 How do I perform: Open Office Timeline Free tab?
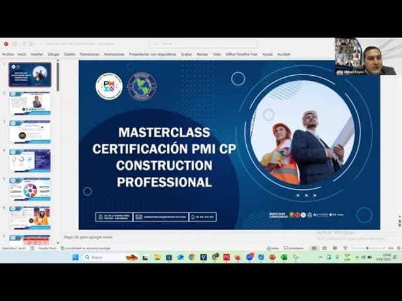tap(241, 55)
